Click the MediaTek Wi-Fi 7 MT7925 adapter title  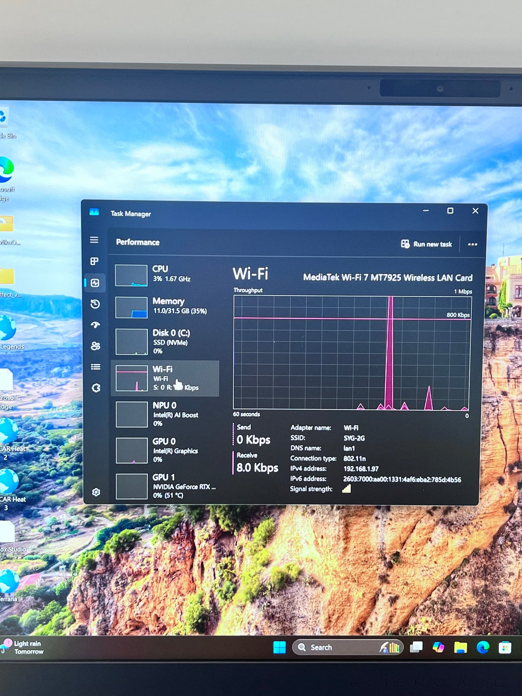pos(388,278)
